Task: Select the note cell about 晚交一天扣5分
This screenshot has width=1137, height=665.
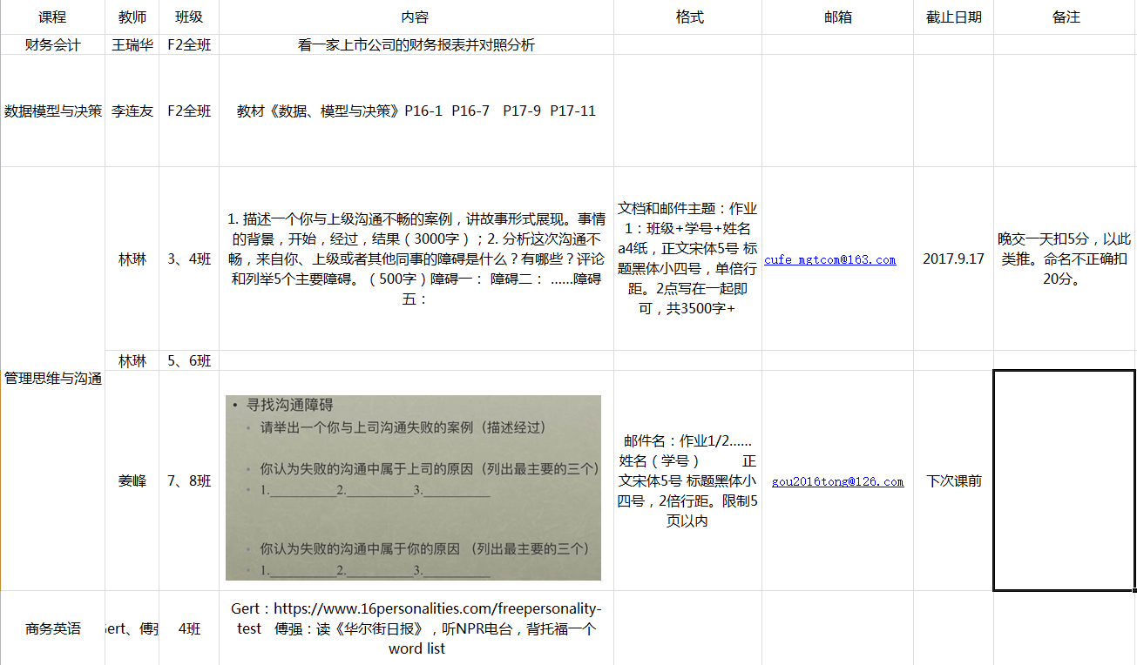Action: point(1065,259)
